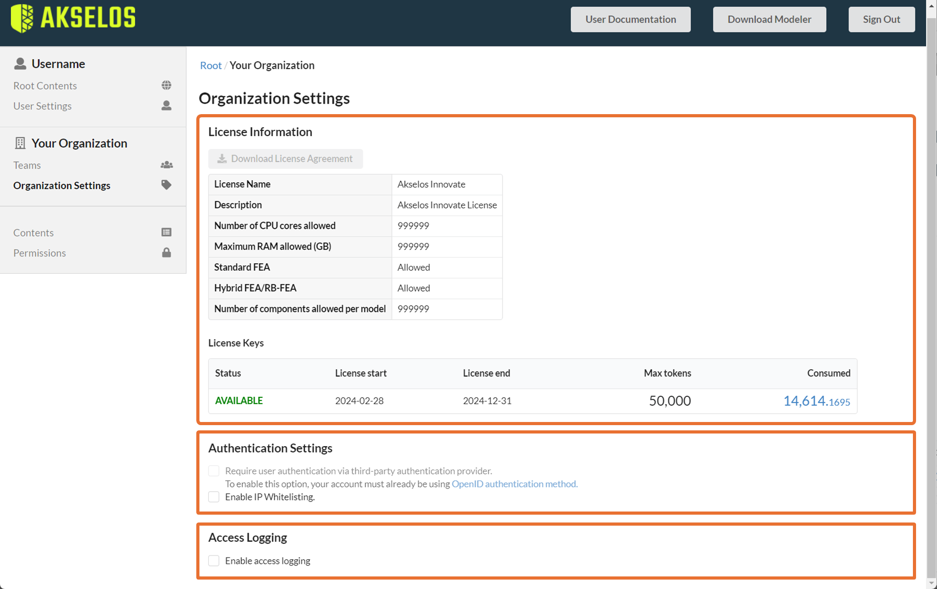Select Organization Settings sidebar item
Image resolution: width=937 pixels, height=589 pixels.
[62, 185]
